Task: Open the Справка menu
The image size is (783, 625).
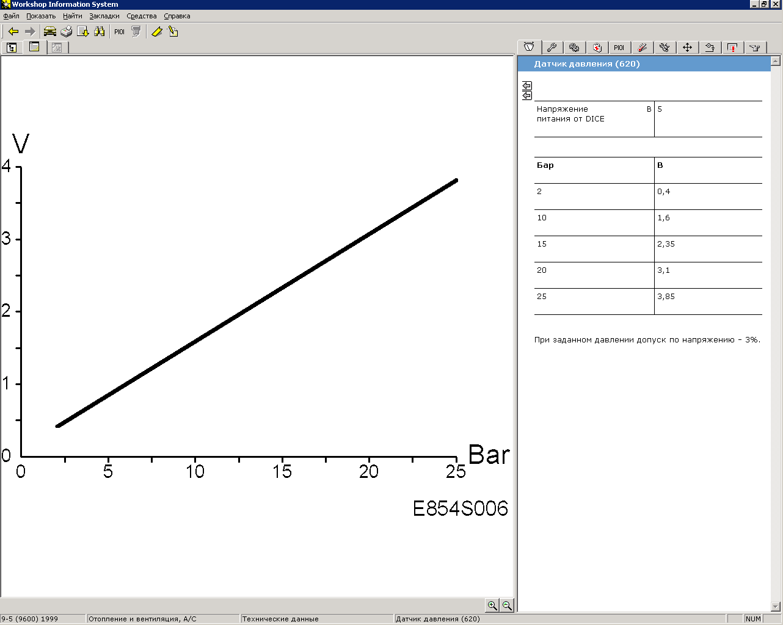Action: 177,16
